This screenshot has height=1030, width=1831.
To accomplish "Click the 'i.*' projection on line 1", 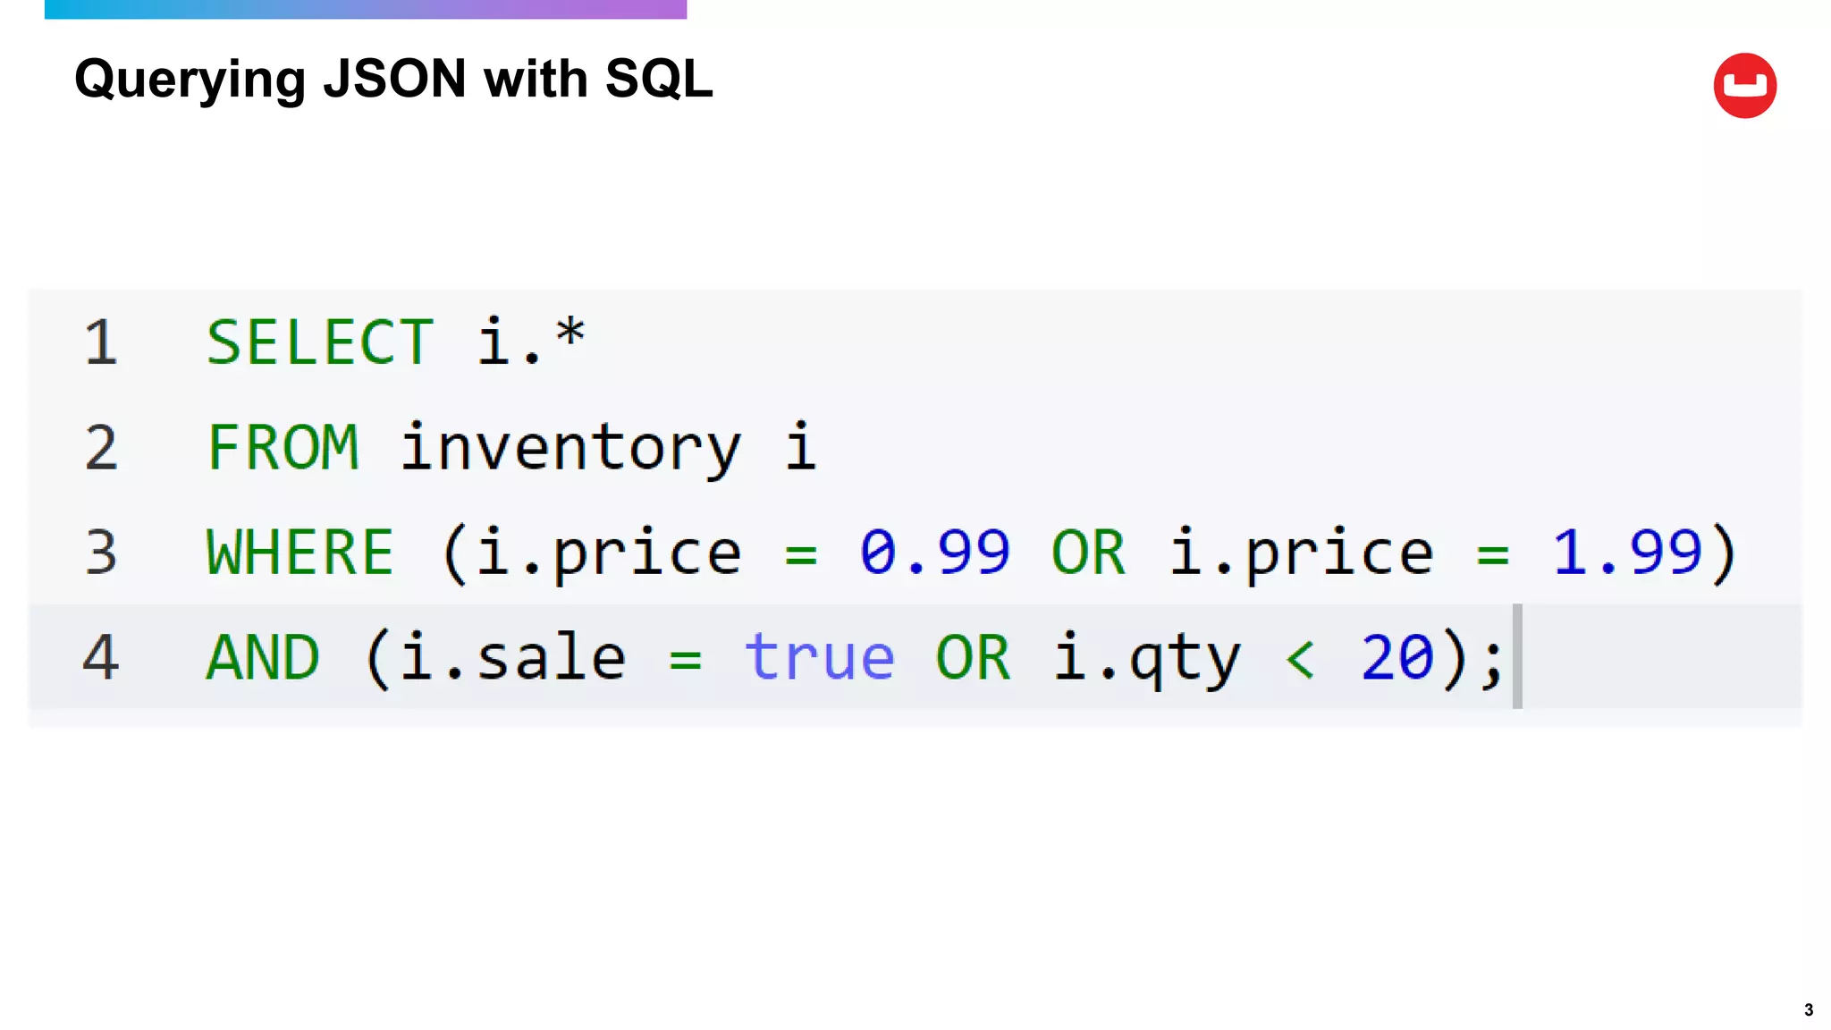I will 530,340.
